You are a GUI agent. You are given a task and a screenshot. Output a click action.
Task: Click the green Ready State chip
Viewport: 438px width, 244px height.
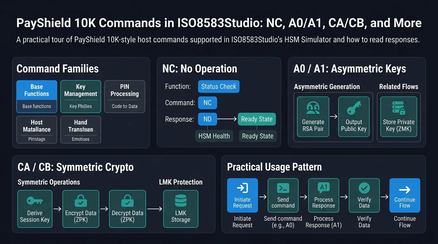[257, 119]
